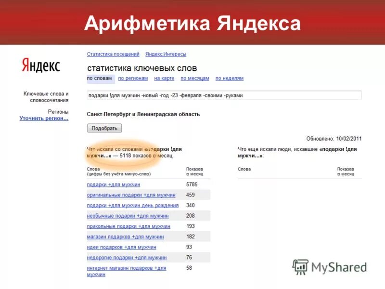385x289 pixels.
Task: Open the оригинальные подарки +для мужчин link
Action: click(131, 195)
